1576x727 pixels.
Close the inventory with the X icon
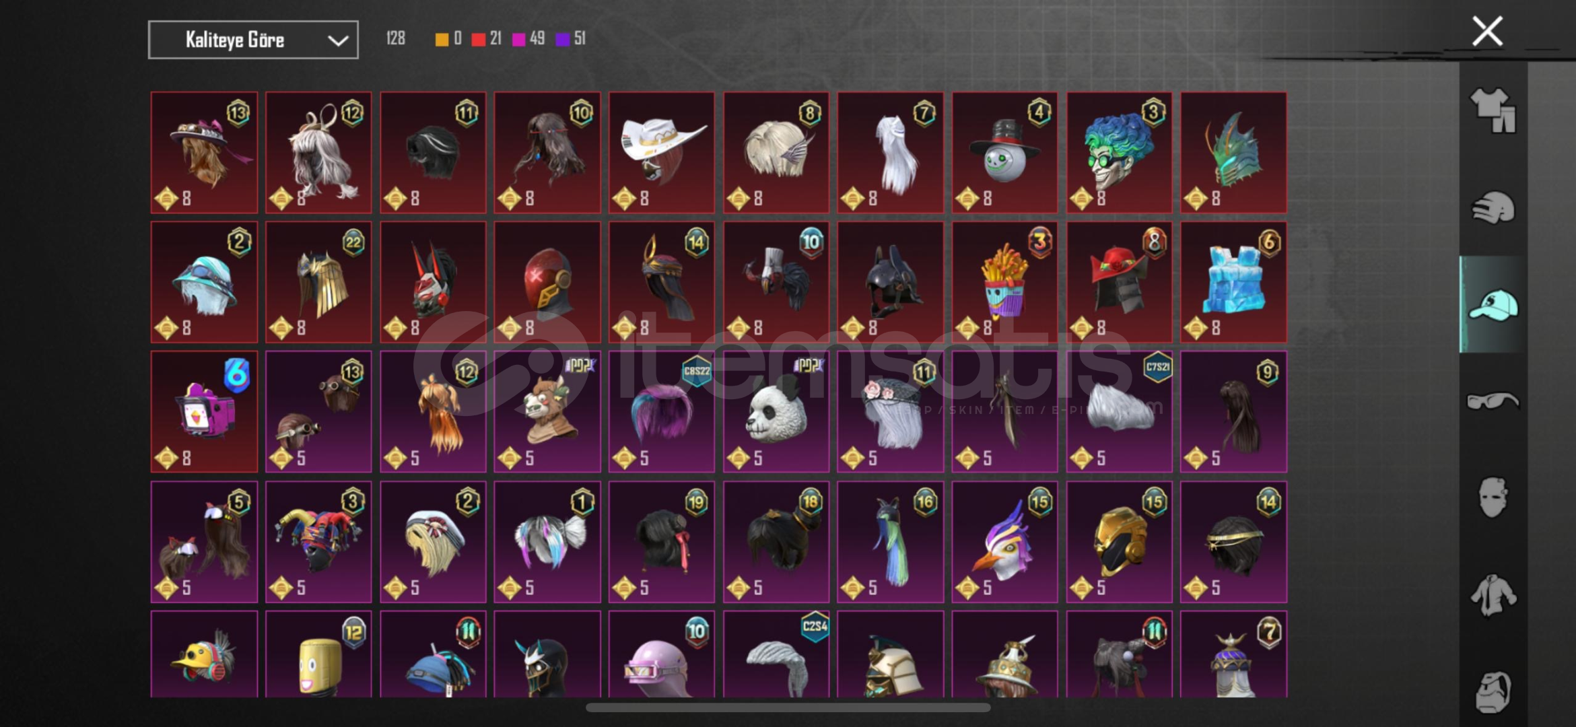(x=1487, y=31)
